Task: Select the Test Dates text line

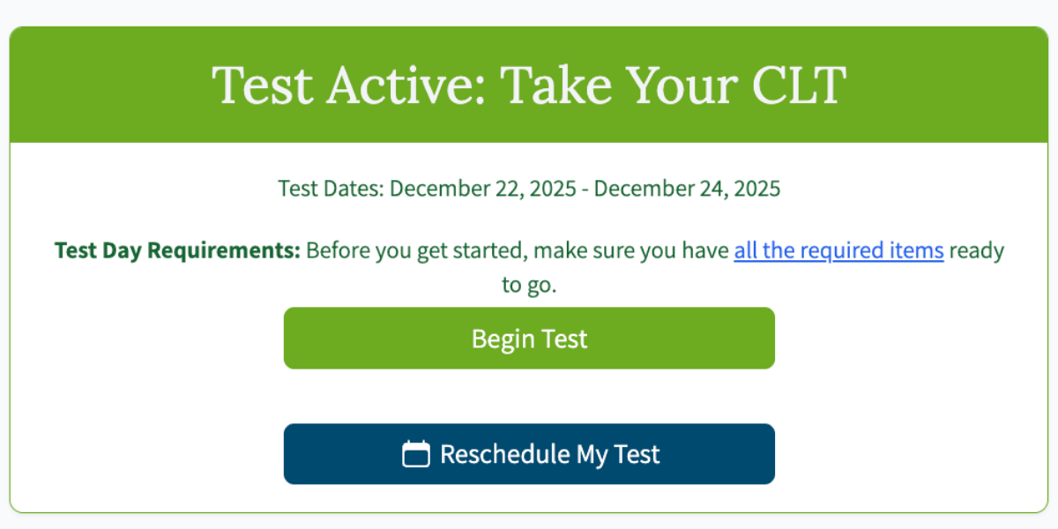Action: click(x=529, y=188)
